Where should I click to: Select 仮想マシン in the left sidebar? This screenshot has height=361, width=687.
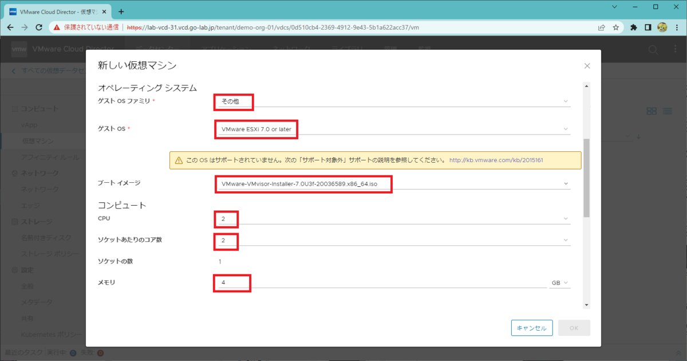point(38,141)
